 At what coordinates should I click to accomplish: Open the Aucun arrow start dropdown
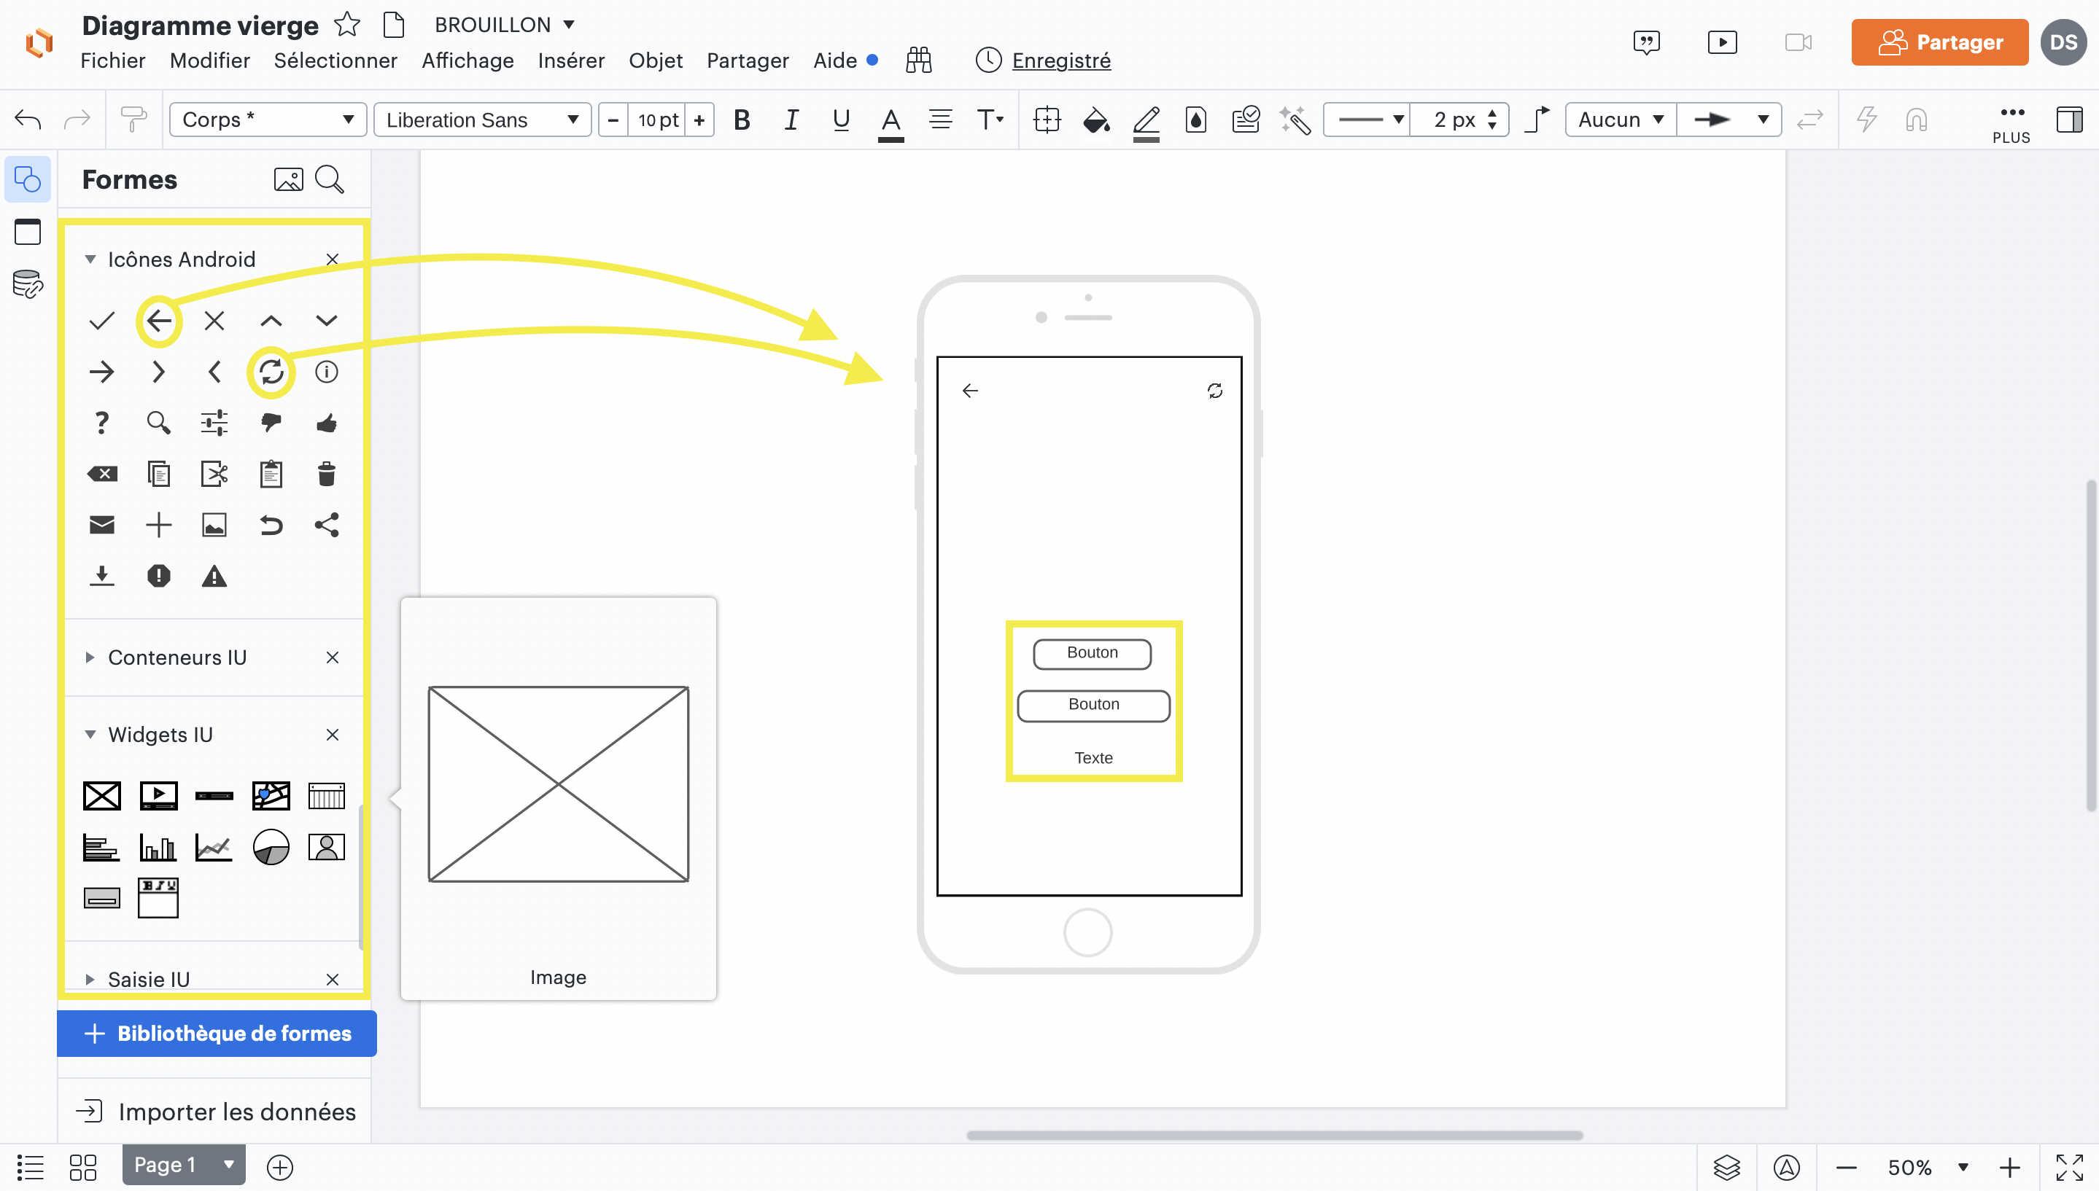(x=1621, y=120)
